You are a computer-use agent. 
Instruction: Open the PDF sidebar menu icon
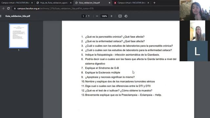click(x=1, y=16)
